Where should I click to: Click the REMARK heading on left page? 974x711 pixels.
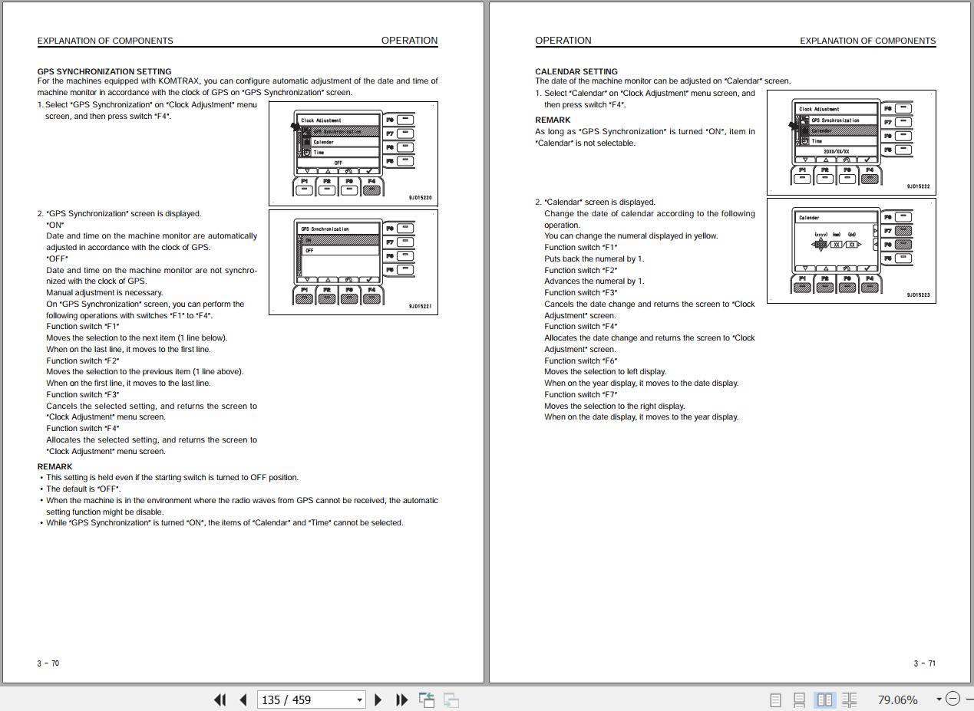(x=54, y=466)
